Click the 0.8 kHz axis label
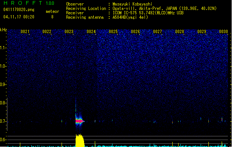The width and height of the screenshot is (232, 147). (x=3, y=103)
